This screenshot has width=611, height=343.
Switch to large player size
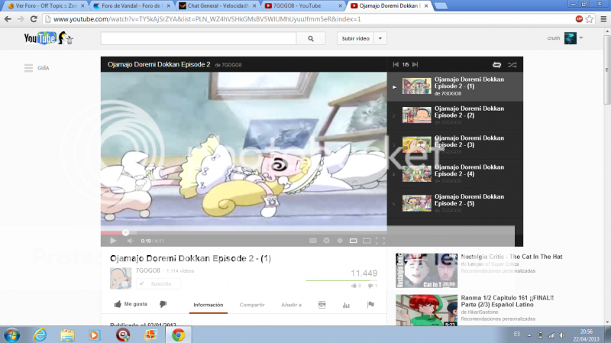[367, 241]
